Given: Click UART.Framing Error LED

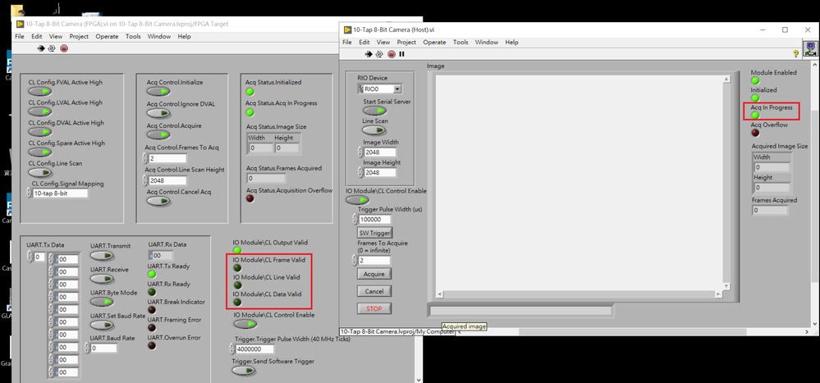Looking at the screenshot, I should (x=152, y=327).
